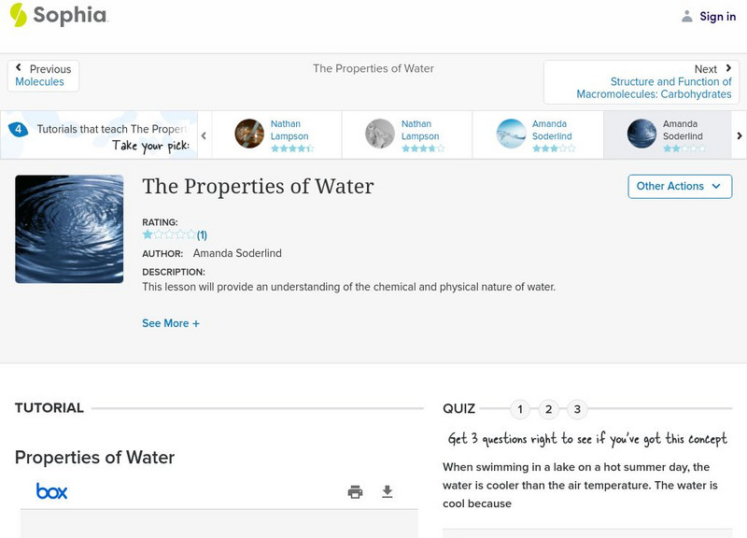The image size is (747, 538).
Task: Open the rating count (1) link
Action: coord(202,235)
